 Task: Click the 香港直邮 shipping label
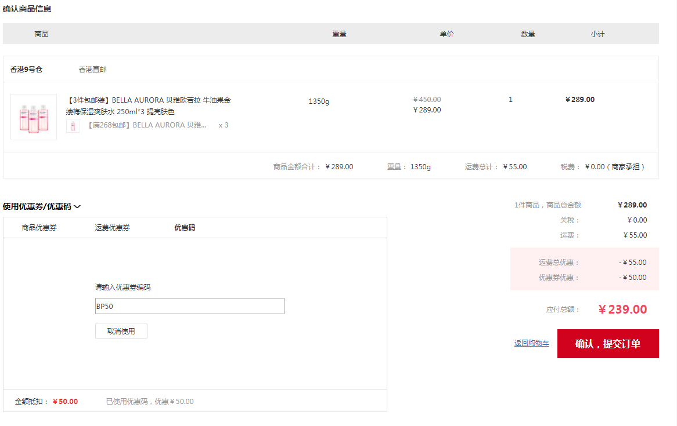93,70
